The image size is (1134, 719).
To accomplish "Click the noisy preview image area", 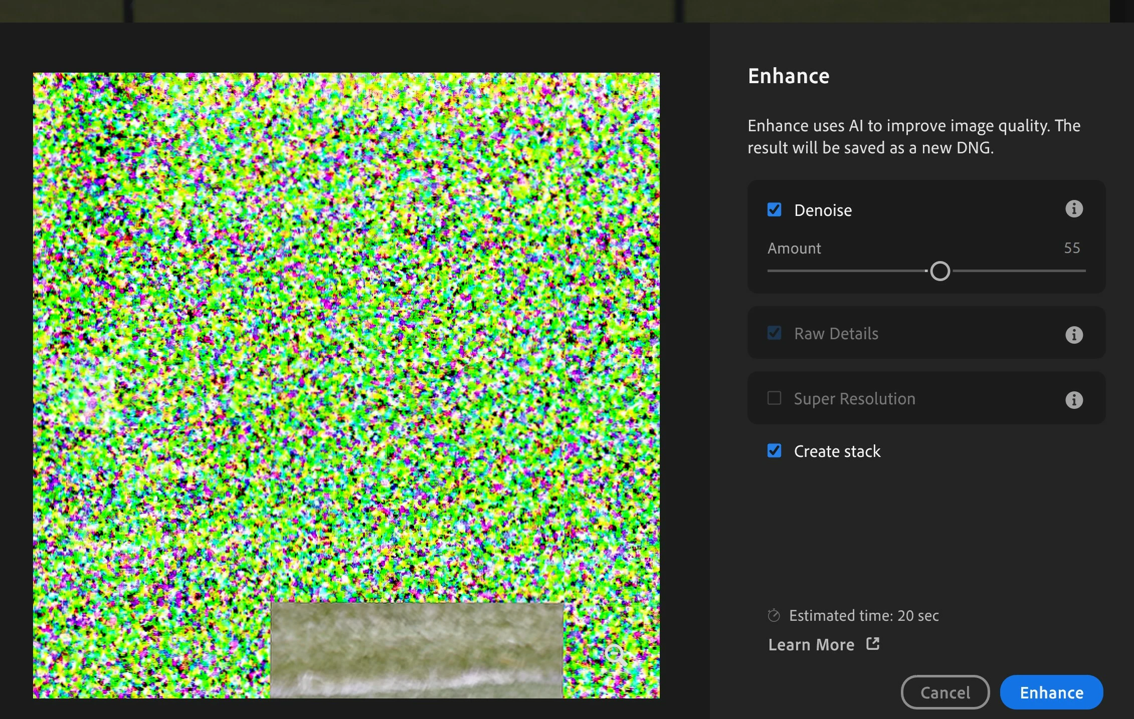I will pyautogui.click(x=346, y=326).
